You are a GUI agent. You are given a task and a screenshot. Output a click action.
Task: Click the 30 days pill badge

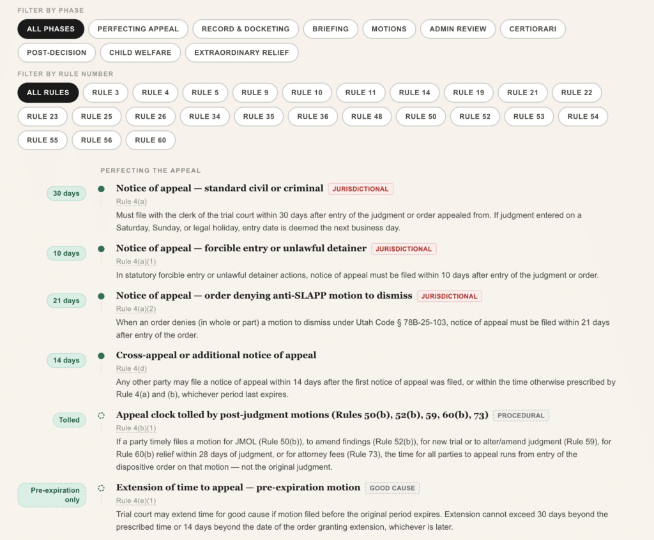(66, 193)
